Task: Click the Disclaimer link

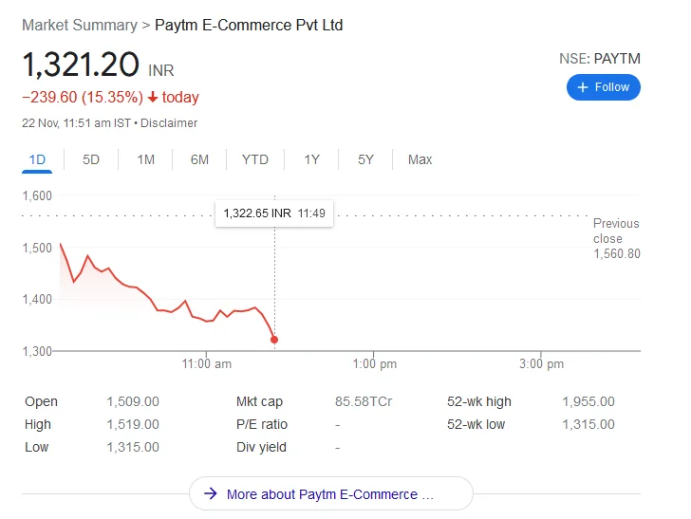Action: click(x=170, y=123)
